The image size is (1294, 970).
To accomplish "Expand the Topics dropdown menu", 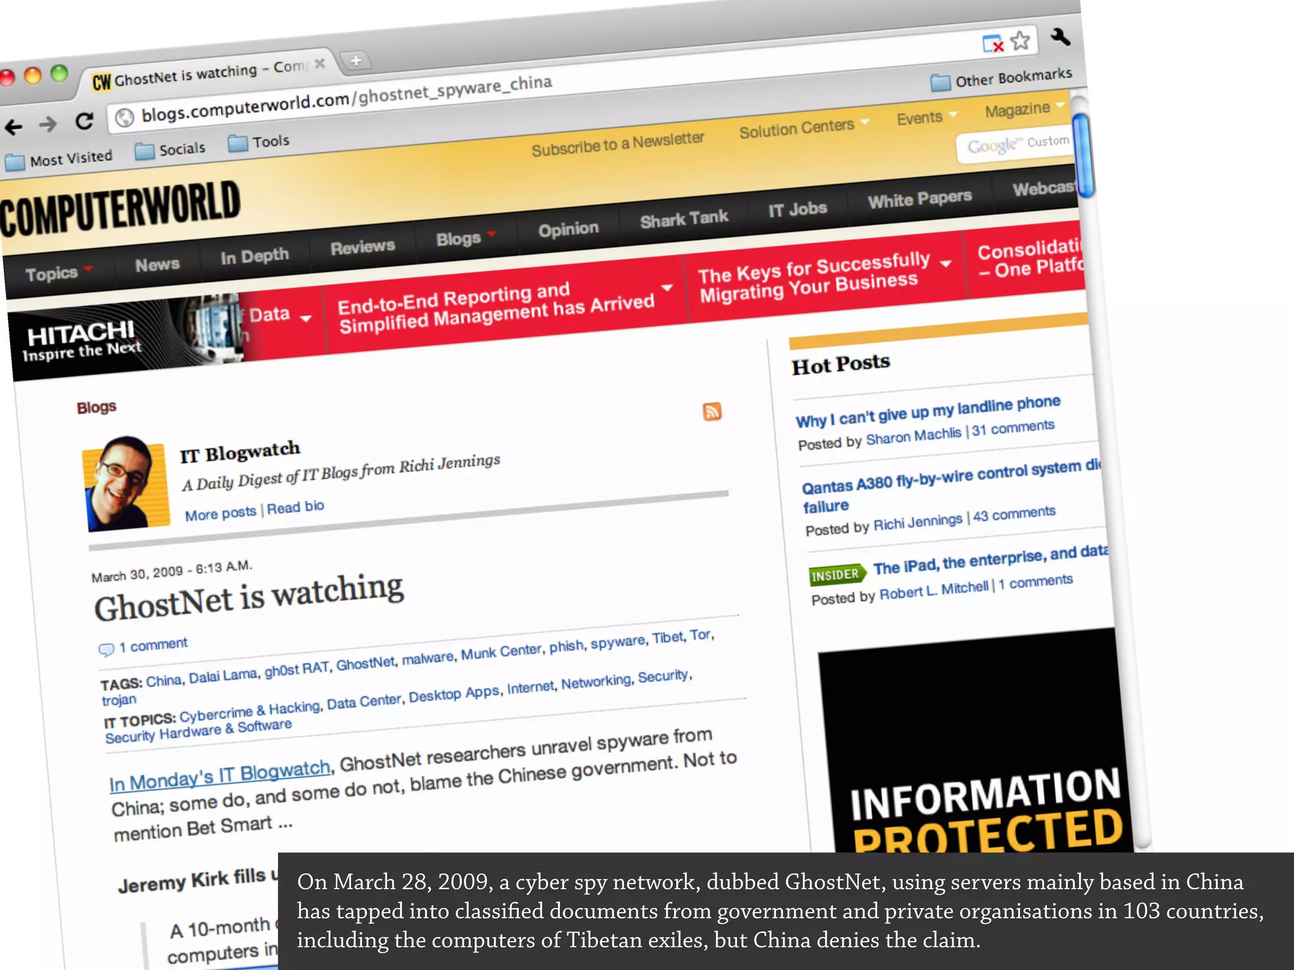I will (x=59, y=273).
